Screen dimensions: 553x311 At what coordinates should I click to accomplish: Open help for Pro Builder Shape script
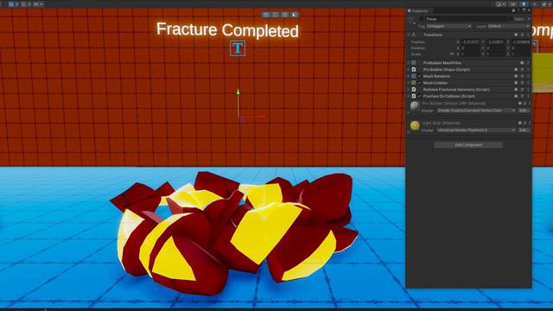click(516, 69)
